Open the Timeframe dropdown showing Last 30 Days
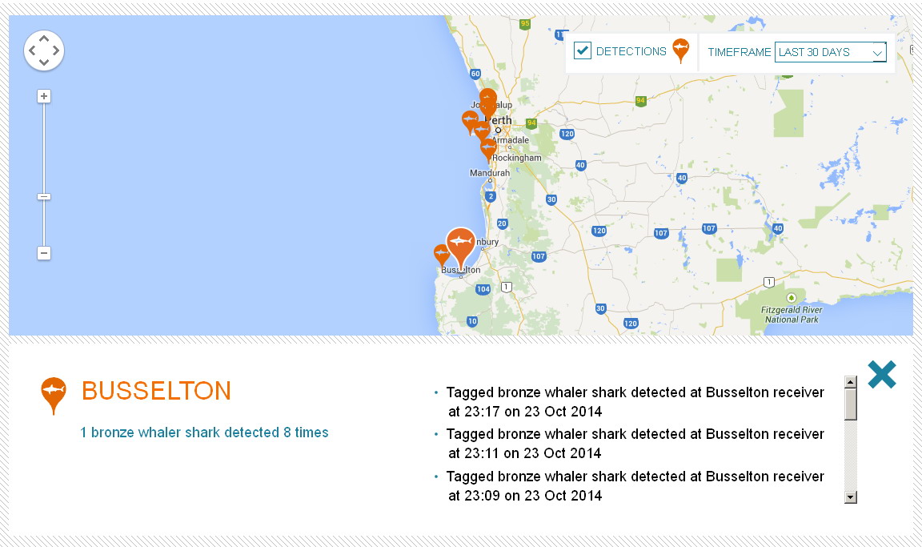The image size is (922, 547). point(830,52)
